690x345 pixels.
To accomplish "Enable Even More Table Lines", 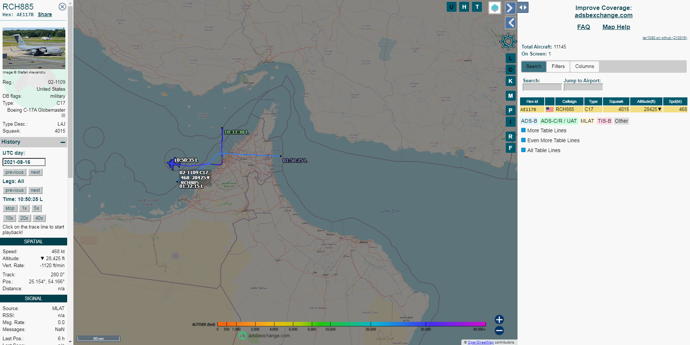I will 524,140.
